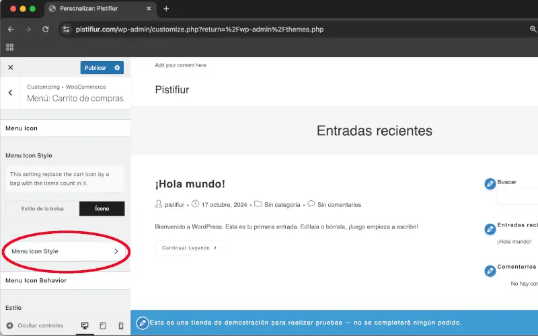Click the demo store notice banner text

306,323
